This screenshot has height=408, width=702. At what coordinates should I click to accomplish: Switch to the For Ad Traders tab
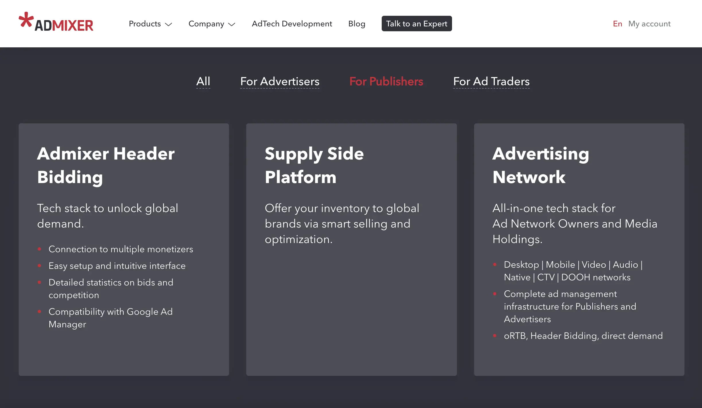click(x=491, y=81)
